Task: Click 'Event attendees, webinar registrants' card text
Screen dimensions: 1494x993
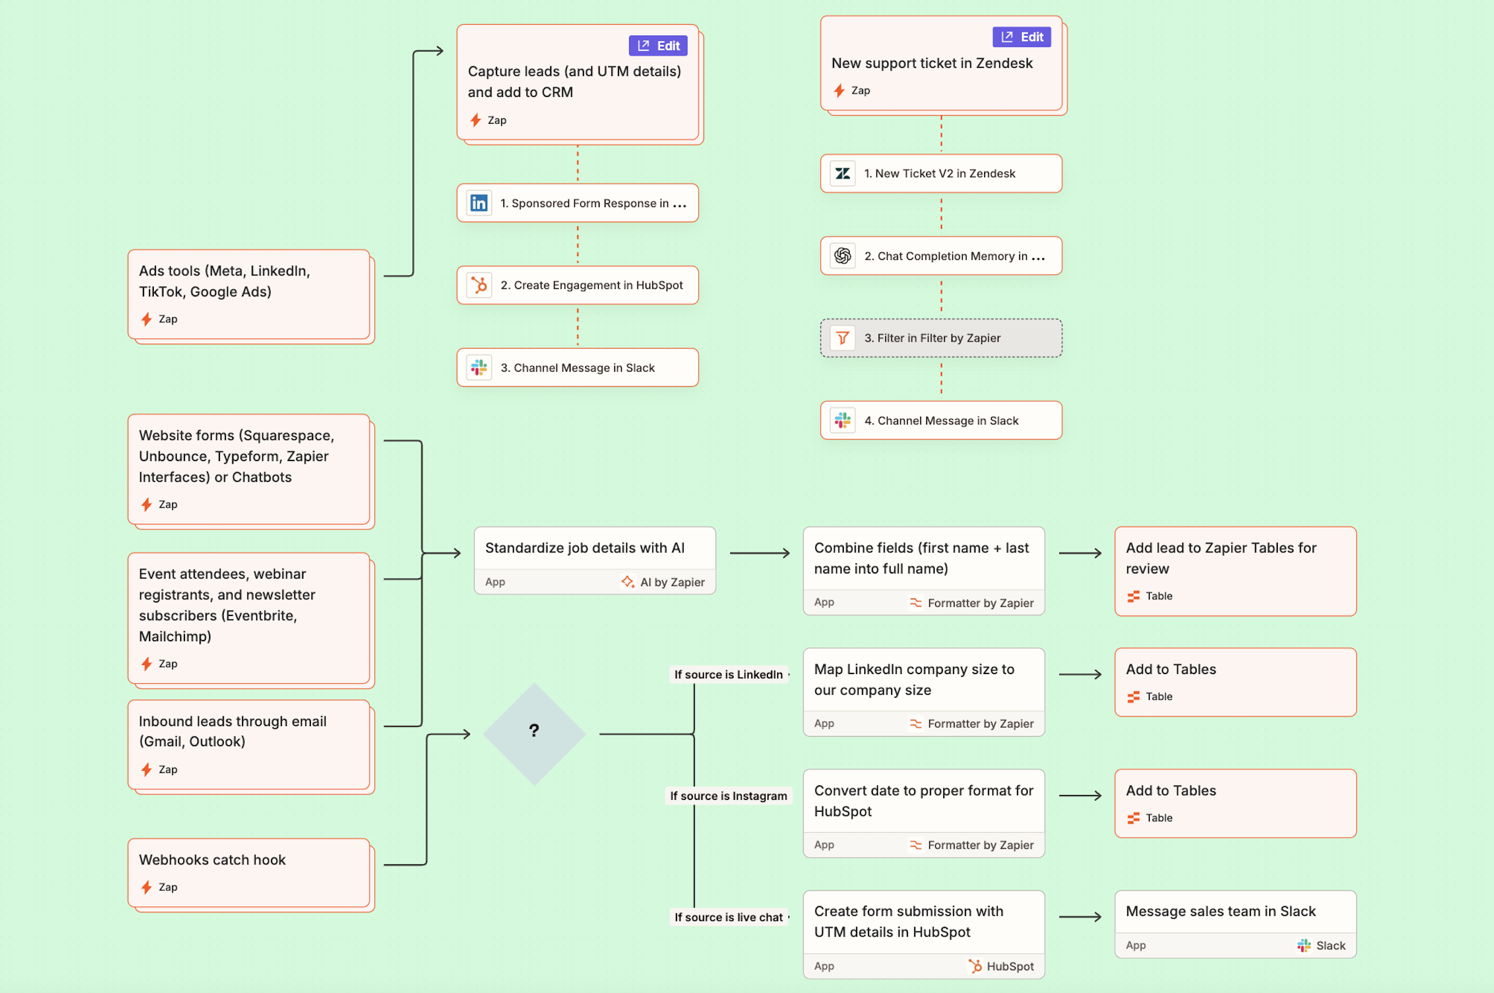Action: (x=227, y=605)
